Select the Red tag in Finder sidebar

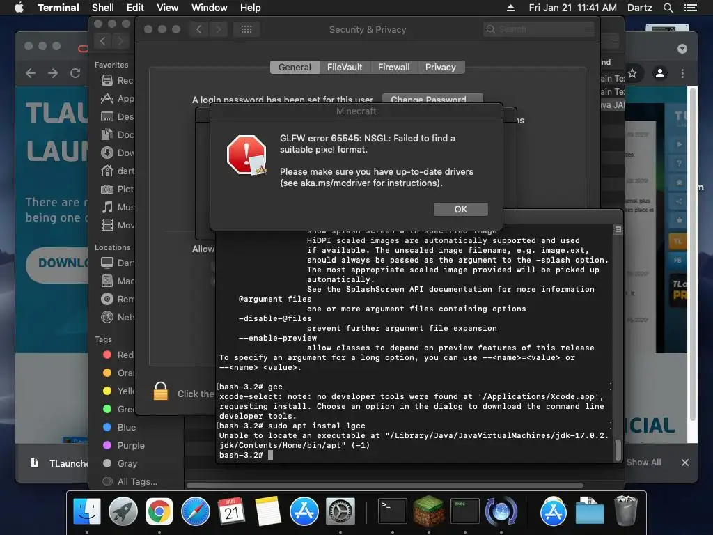pos(118,355)
